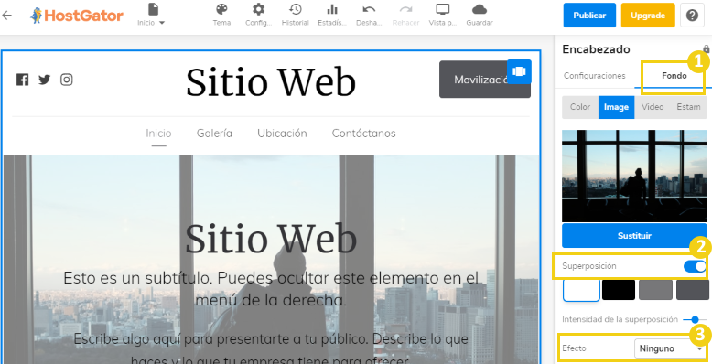Click the Twitter icon in header
The image size is (712, 364).
(x=45, y=80)
